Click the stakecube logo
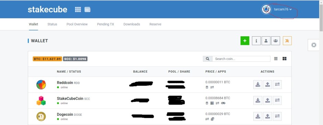323x125 pixels. (47, 10)
